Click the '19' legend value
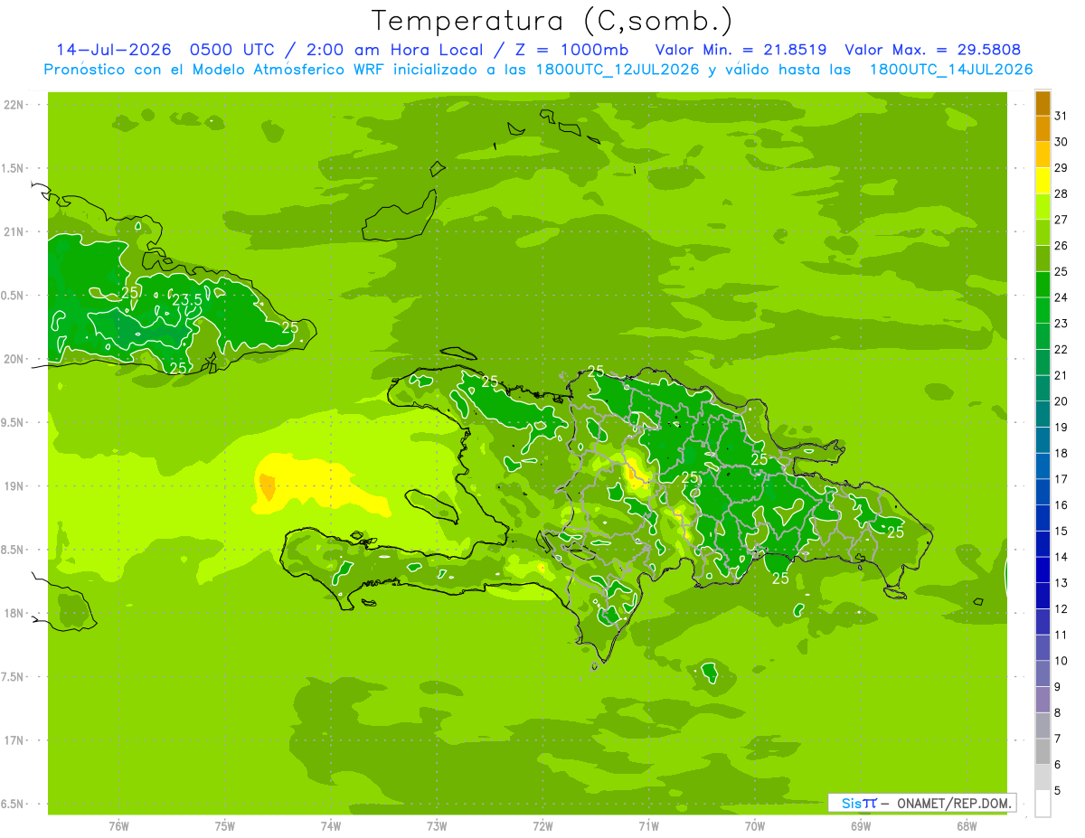 [1061, 427]
